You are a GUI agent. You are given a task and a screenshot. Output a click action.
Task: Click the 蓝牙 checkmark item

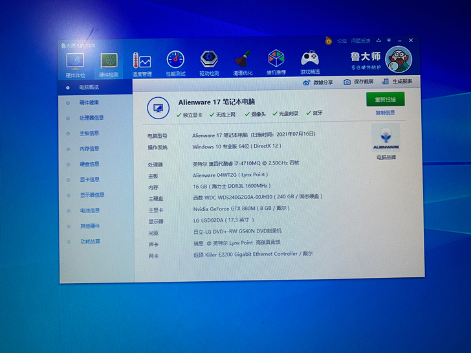[x=314, y=113]
